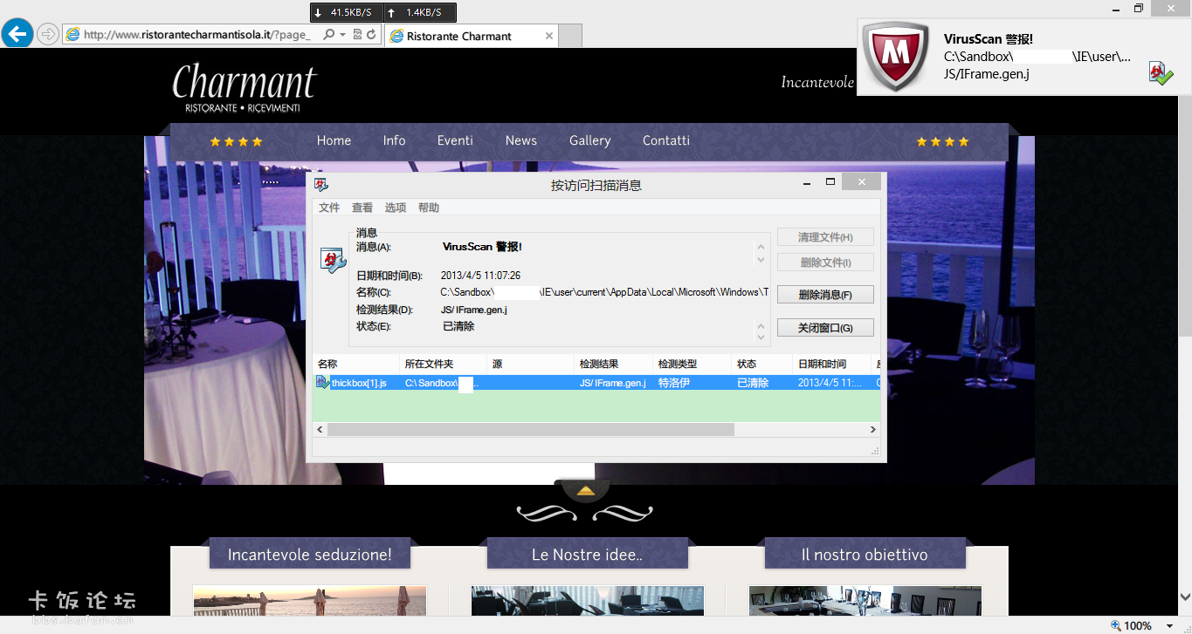Click the Le Nostre idee.. heading
Screen dimensions: 1192x634
click(x=587, y=555)
